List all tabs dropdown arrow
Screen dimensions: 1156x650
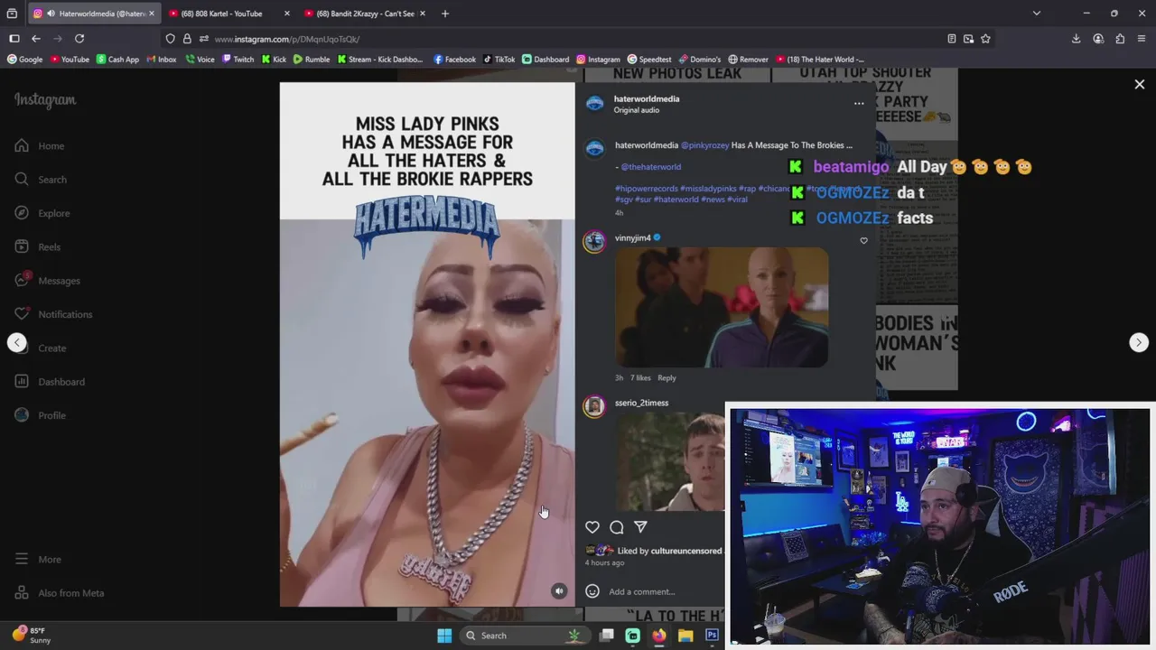pyautogui.click(x=1037, y=14)
